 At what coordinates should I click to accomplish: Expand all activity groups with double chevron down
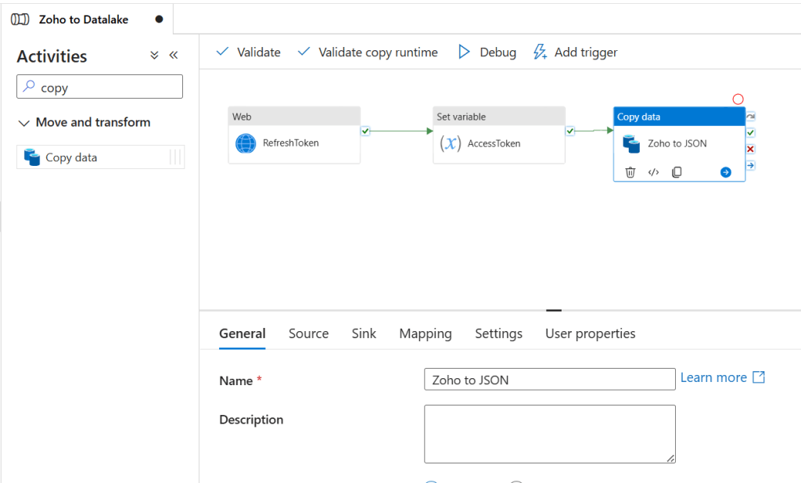(154, 56)
